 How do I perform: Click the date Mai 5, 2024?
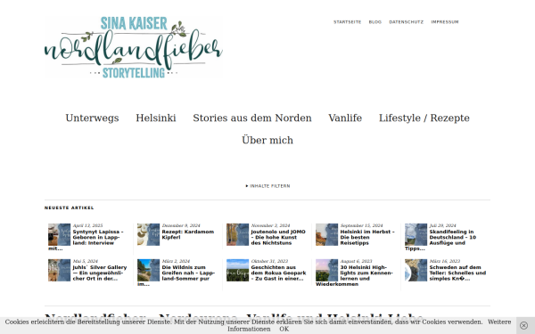pos(85,261)
